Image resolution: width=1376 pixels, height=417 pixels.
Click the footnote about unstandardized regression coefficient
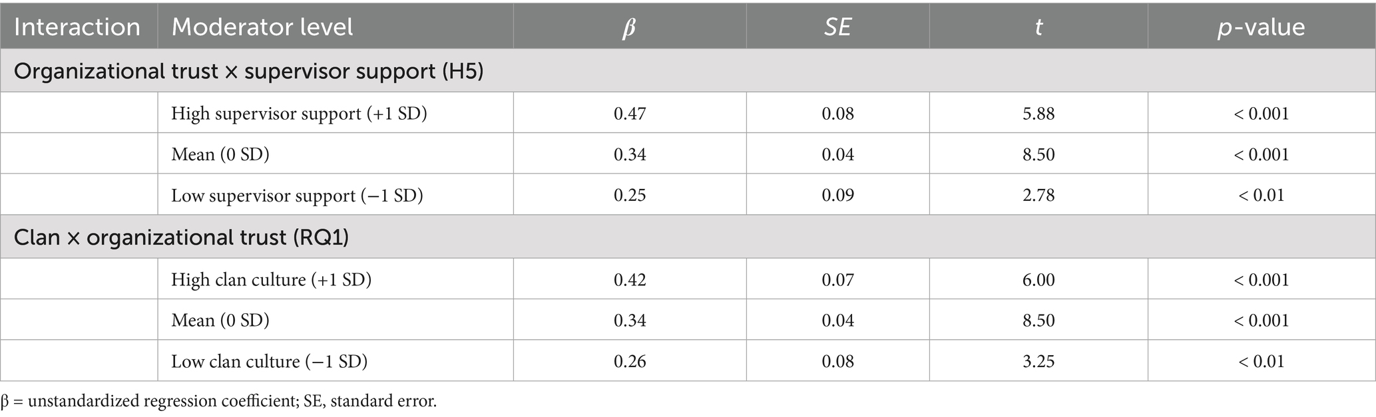click(x=219, y=402)
